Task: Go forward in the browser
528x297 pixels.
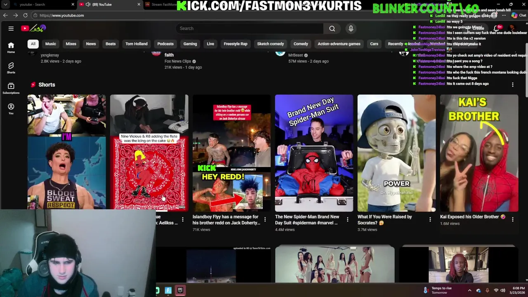Action: pos(15,15)
